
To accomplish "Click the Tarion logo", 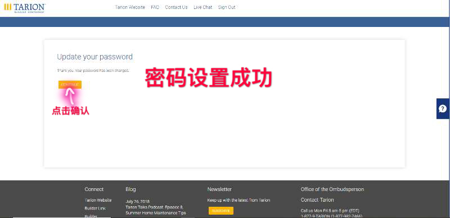I will pyautogui.click(x=24, y=8).
